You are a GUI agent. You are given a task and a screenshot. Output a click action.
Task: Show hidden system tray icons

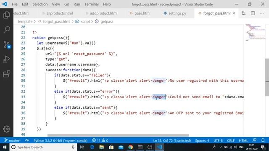click(x=221, y=147)
